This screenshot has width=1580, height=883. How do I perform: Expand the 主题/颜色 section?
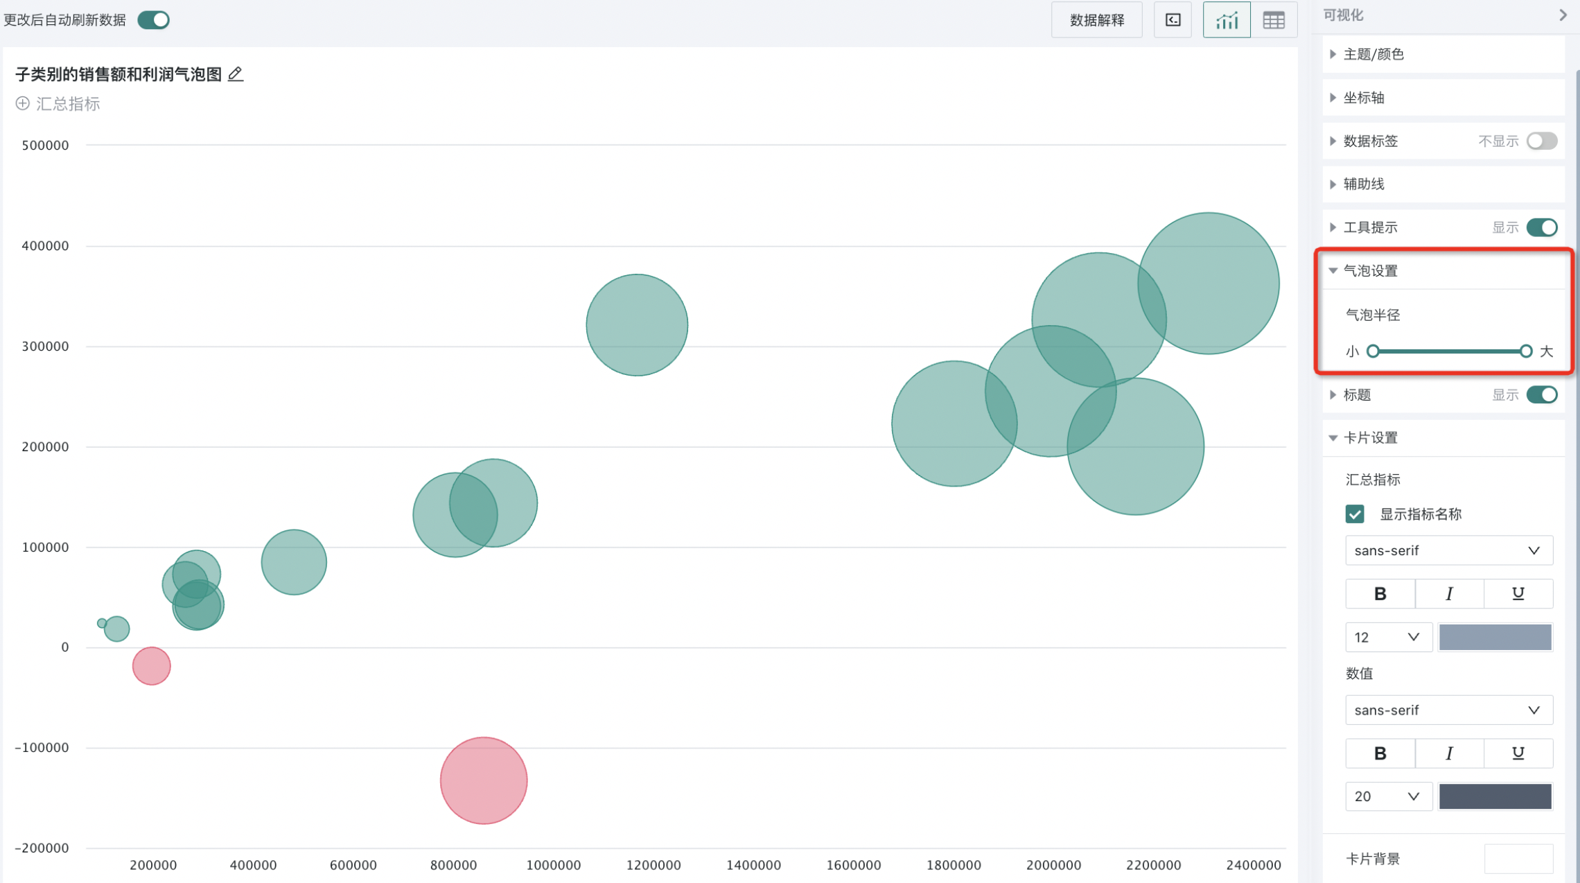1373,54
